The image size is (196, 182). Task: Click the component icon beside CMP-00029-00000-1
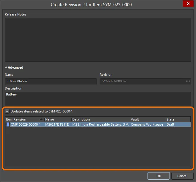(8, 124)
